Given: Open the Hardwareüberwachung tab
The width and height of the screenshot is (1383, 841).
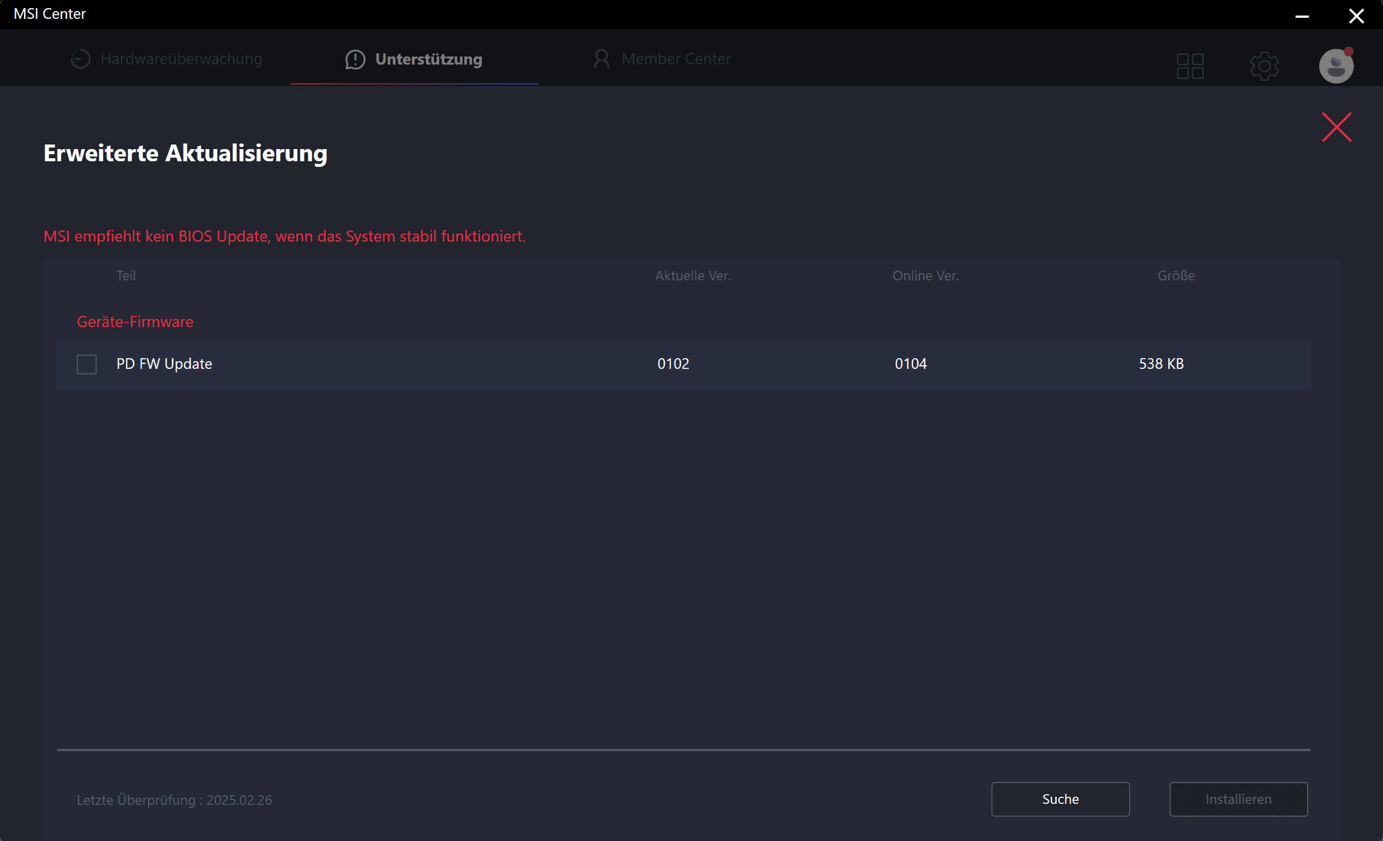Looking at the screenshot, I should pyautogui.click(x=166, y=59).
